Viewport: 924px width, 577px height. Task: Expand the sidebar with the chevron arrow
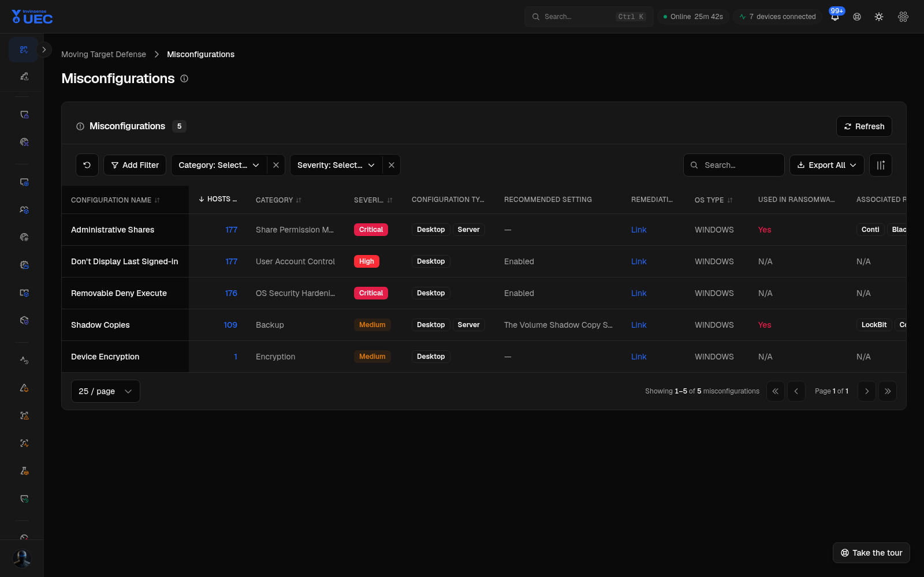pyautogui.click(x=44, y=50)
